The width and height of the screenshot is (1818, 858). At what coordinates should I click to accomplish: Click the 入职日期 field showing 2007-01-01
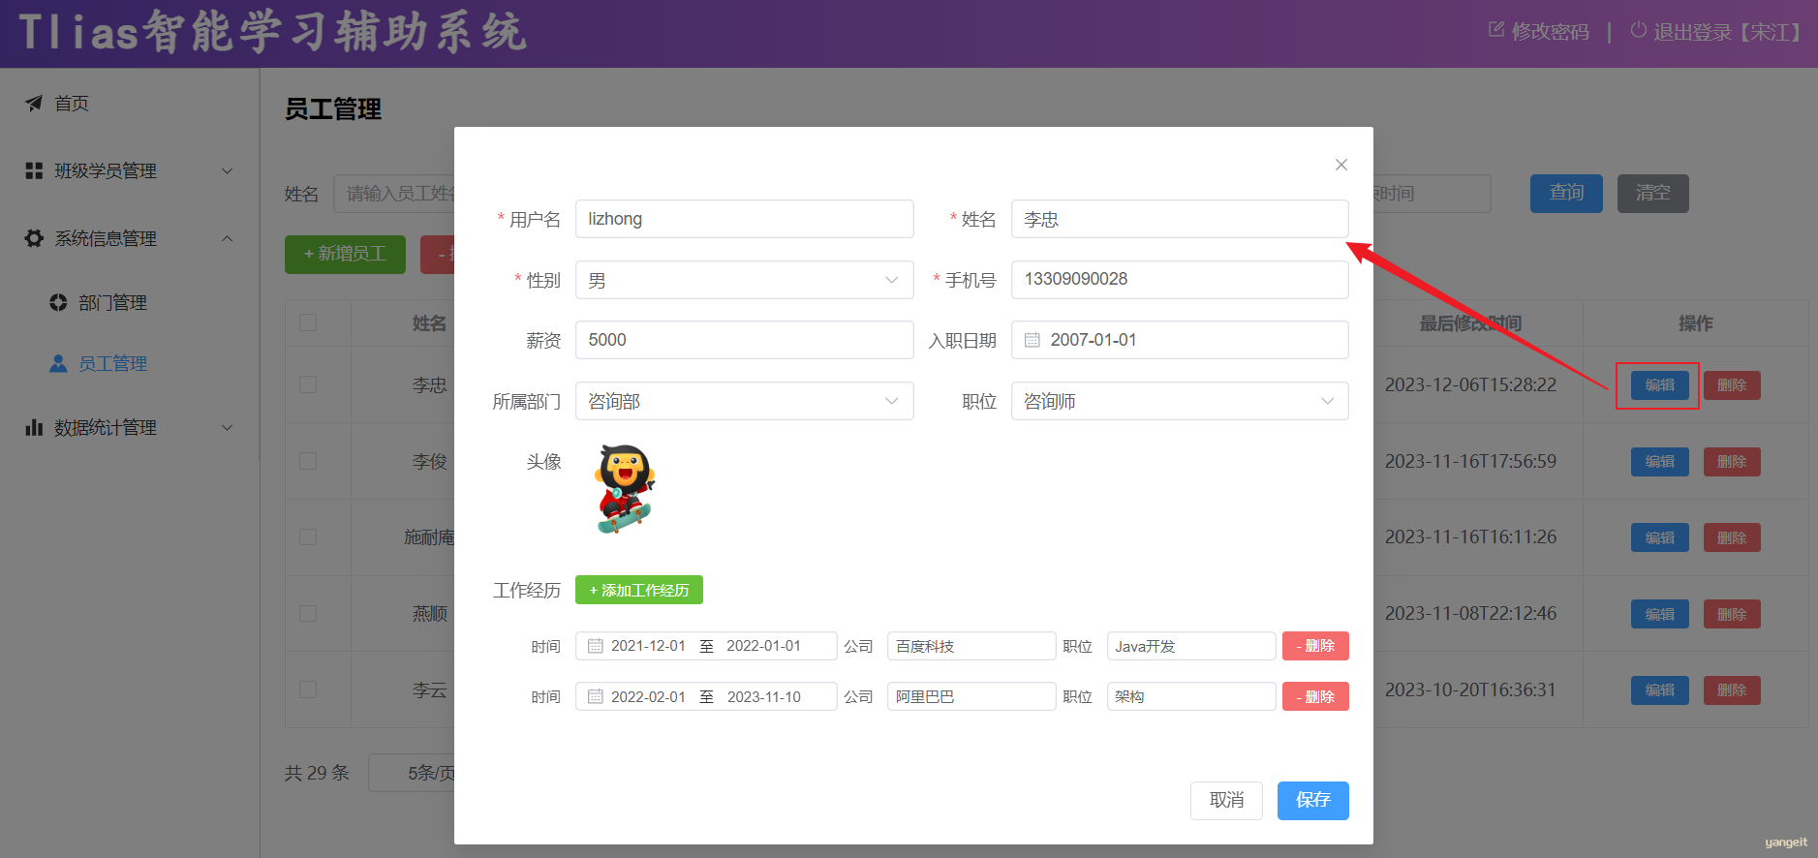click(1180, 340)
